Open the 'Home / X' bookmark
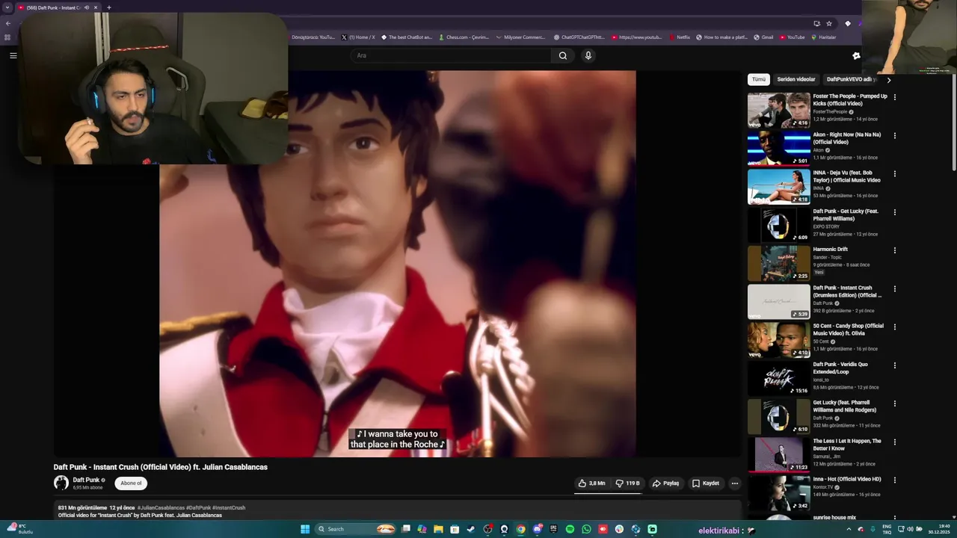 (x=358, y=37)
